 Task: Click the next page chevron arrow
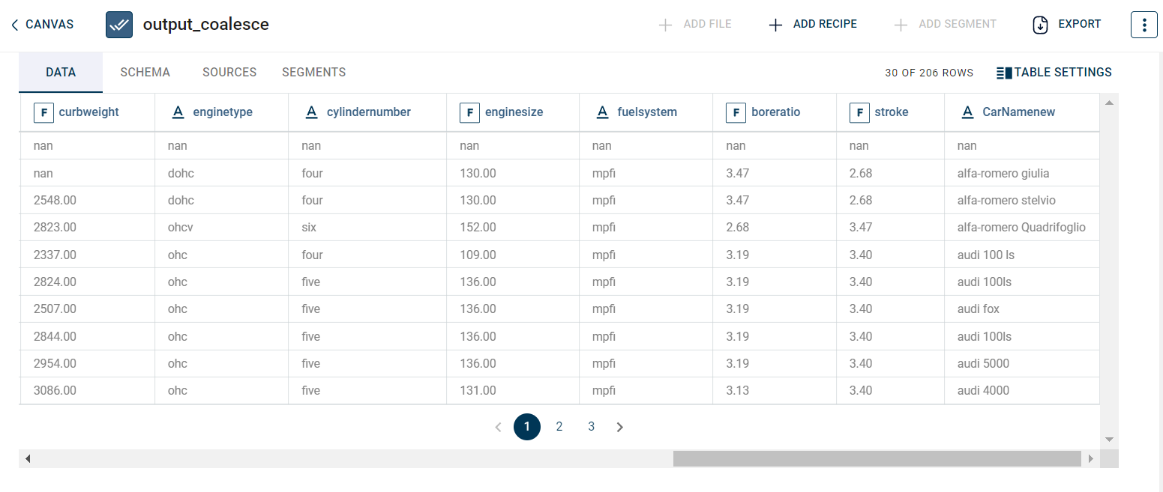(x=620, y=427)
